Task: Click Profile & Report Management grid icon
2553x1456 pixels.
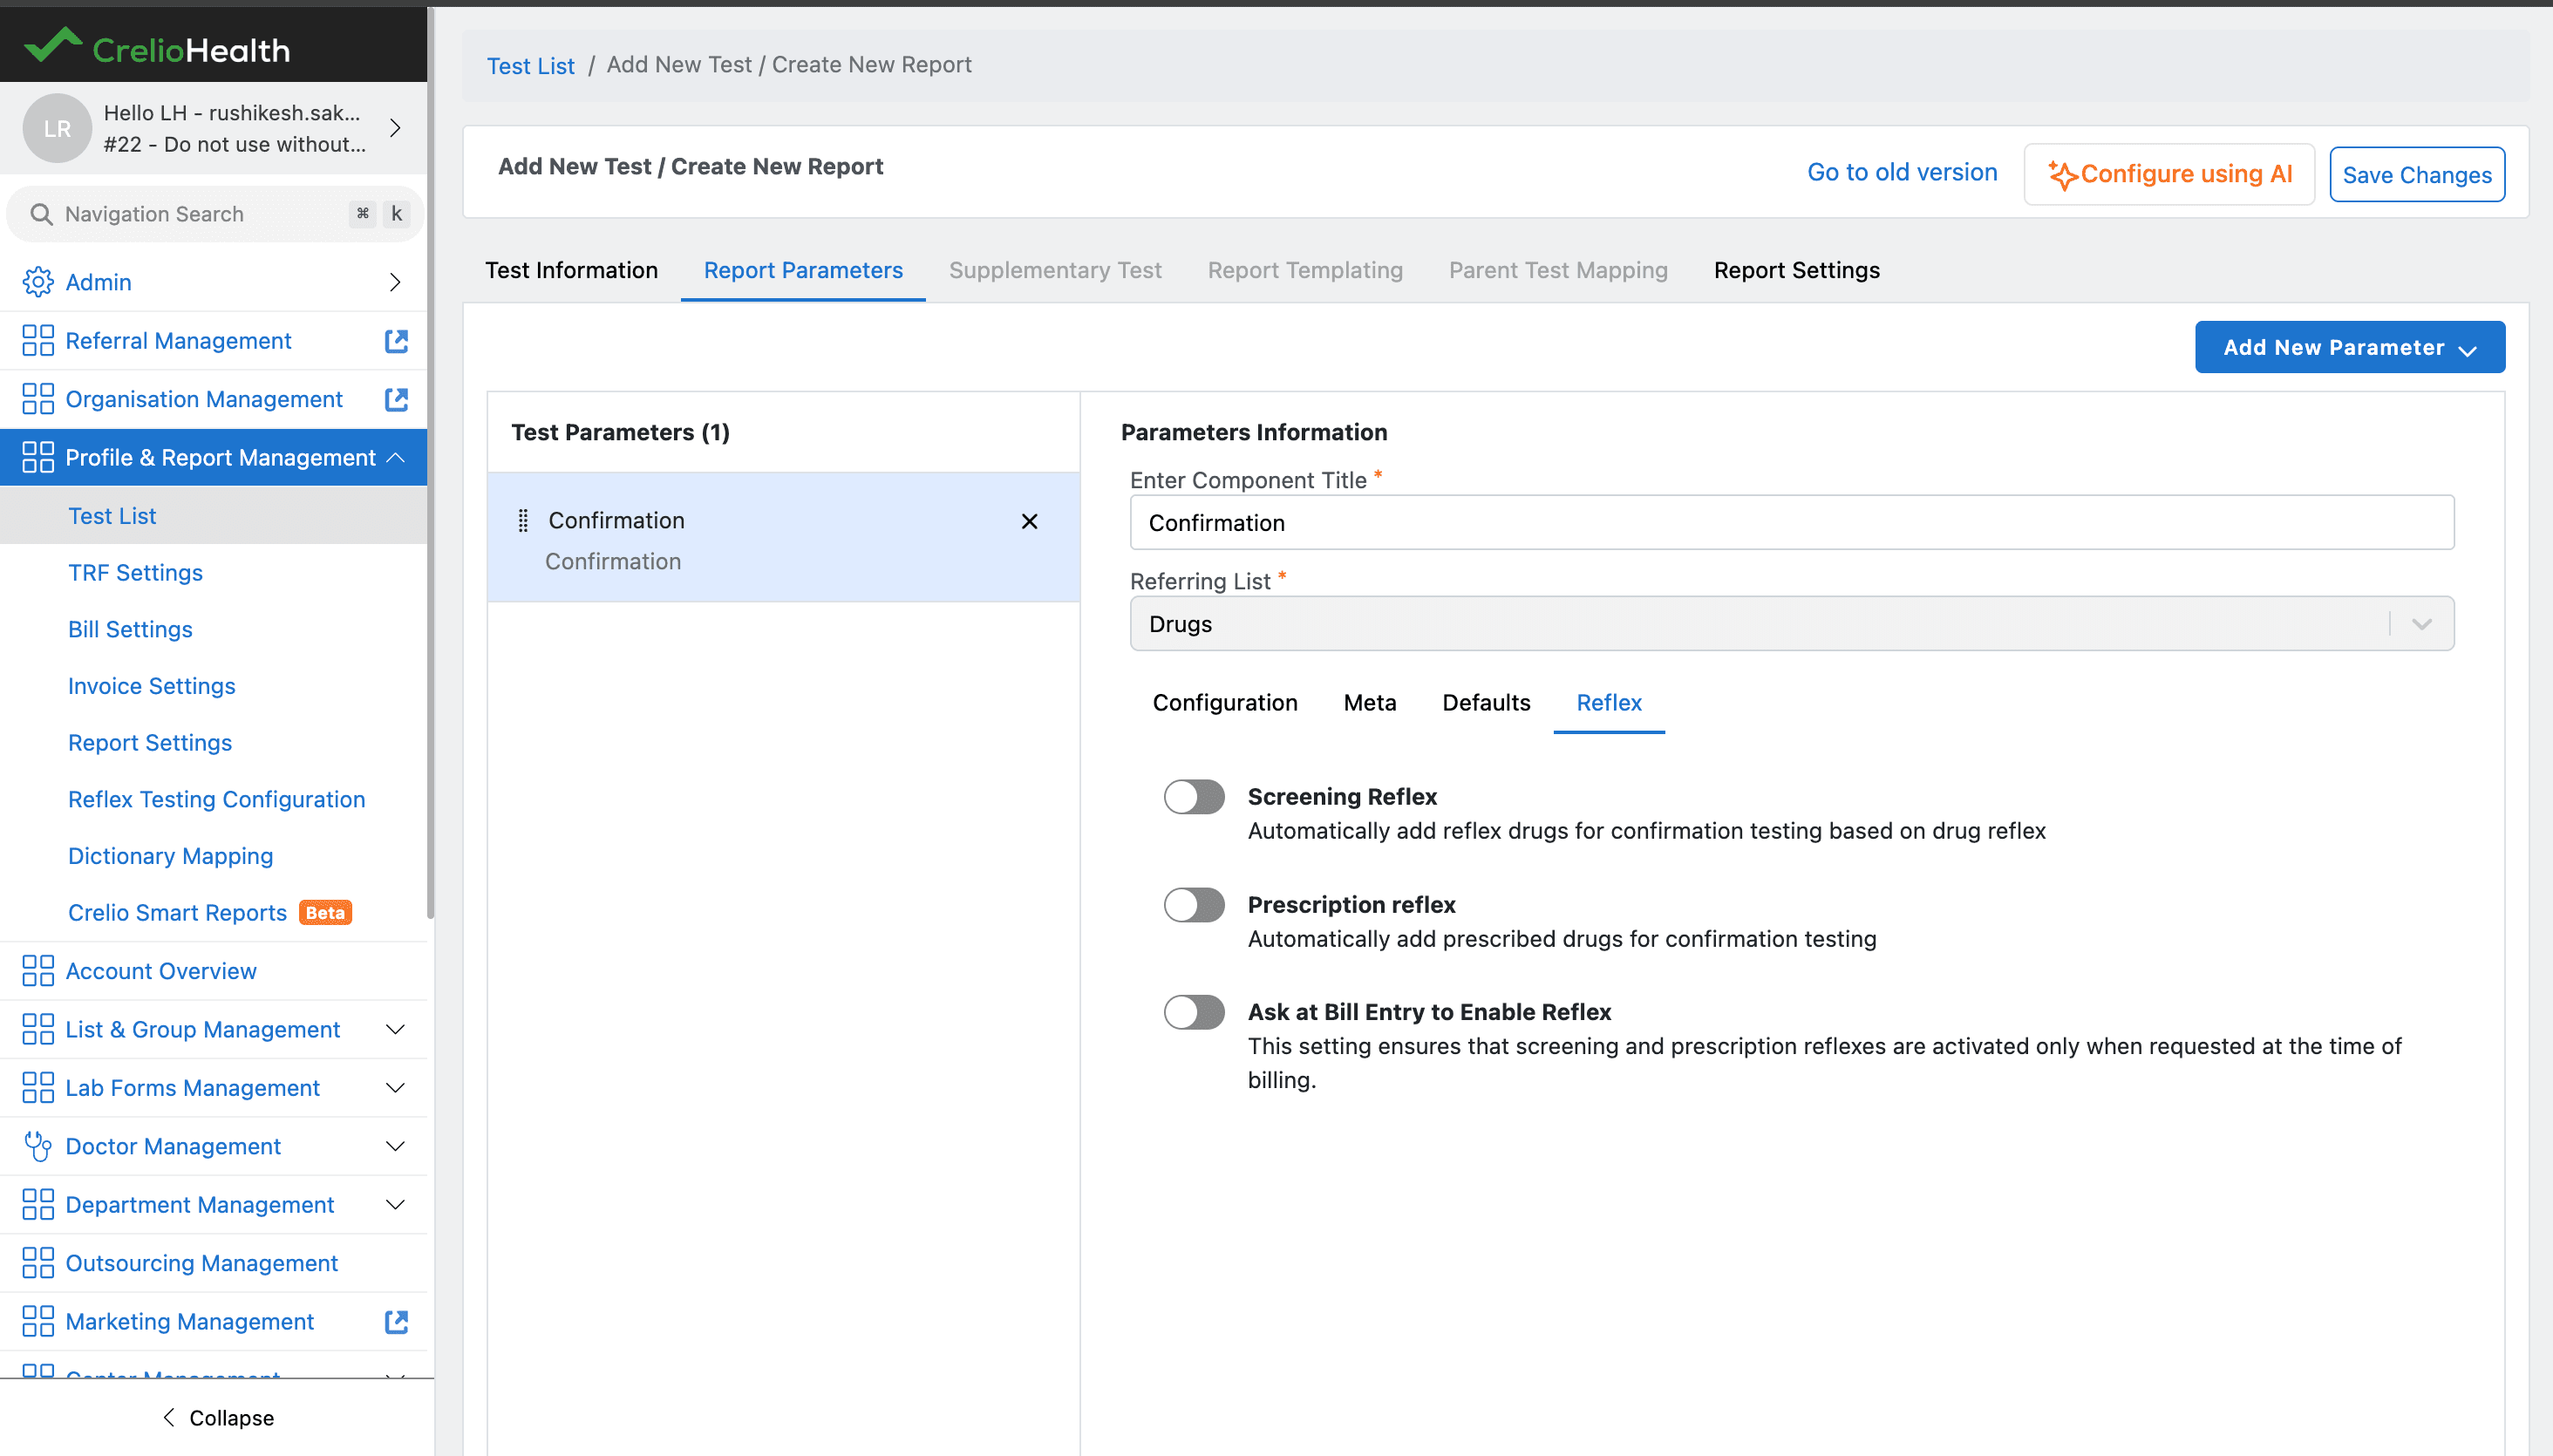Action: point(38,457)
